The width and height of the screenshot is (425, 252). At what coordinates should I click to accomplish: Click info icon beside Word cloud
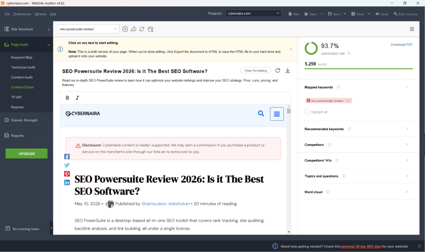(x=328, y=192)
